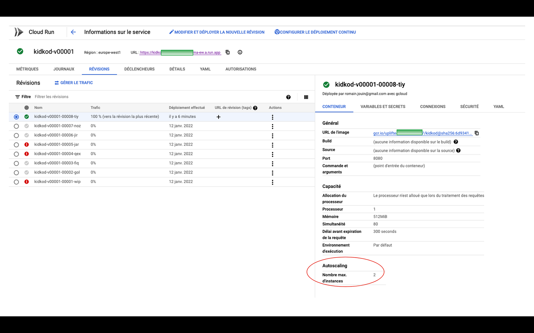Click the Cloud Run logo icon
The image size is (534, 333).
[x=19, y=32]
